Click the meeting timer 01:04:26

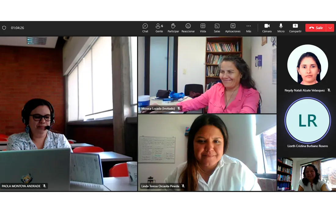click(x=17, y=28)
